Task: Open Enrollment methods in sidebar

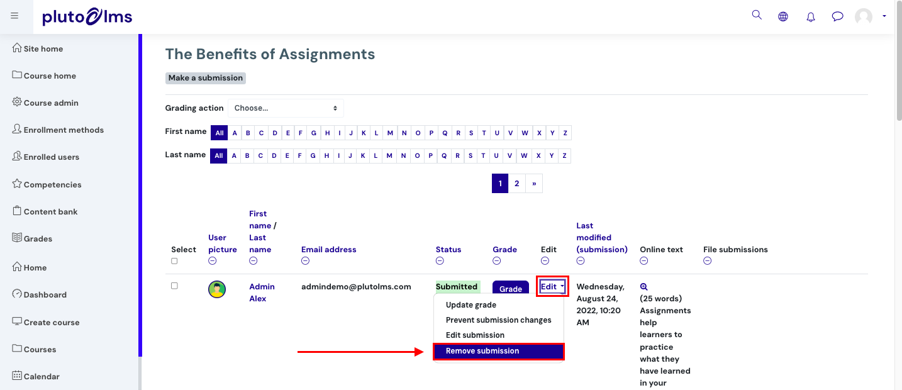Action: [x=58, y=130]
